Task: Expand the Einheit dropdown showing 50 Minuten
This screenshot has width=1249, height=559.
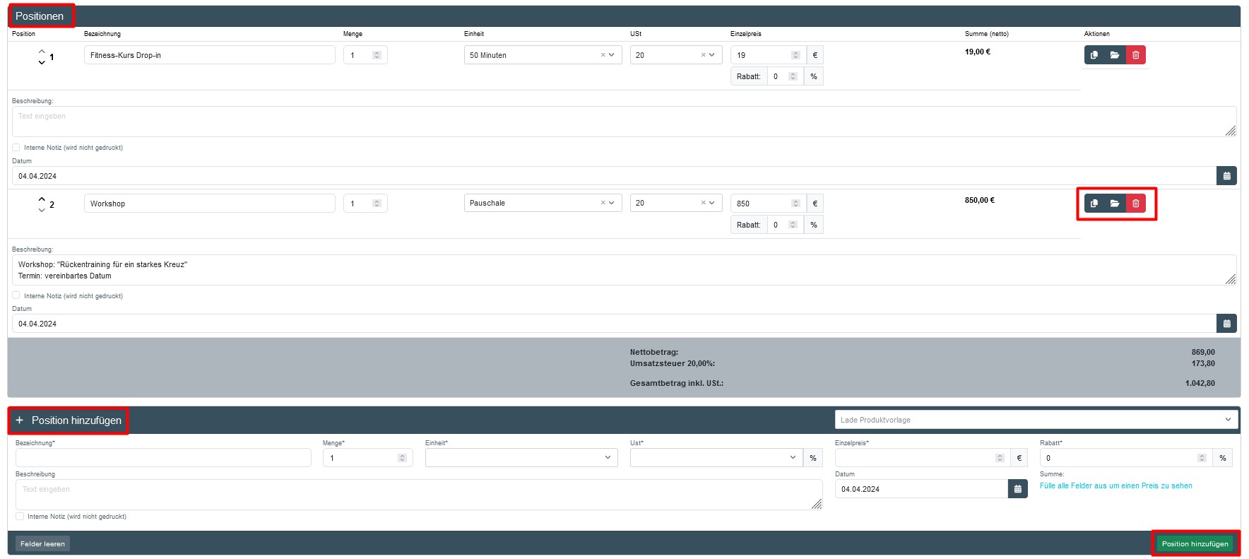Action: click(x=611, y=55)
